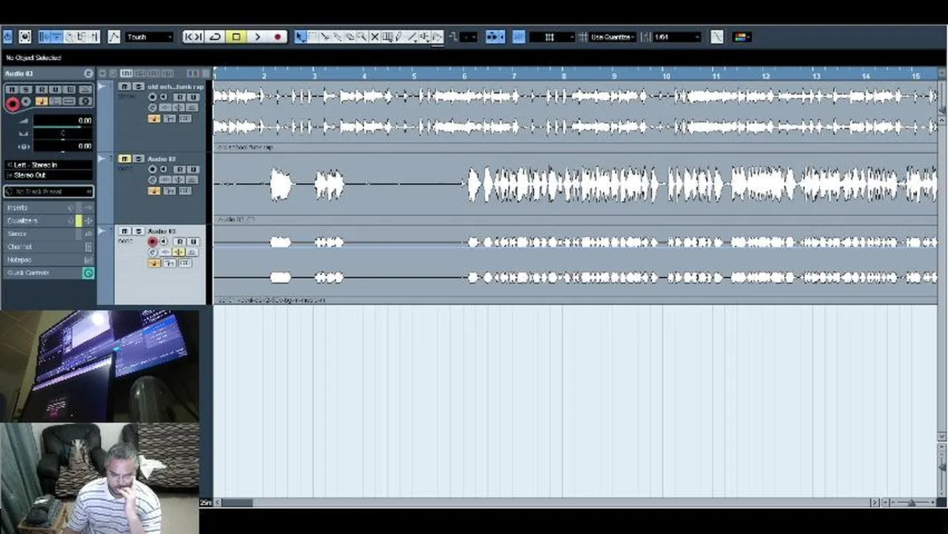
Task: Open the Touch automation mode dropdown
Action: point(149,36)
